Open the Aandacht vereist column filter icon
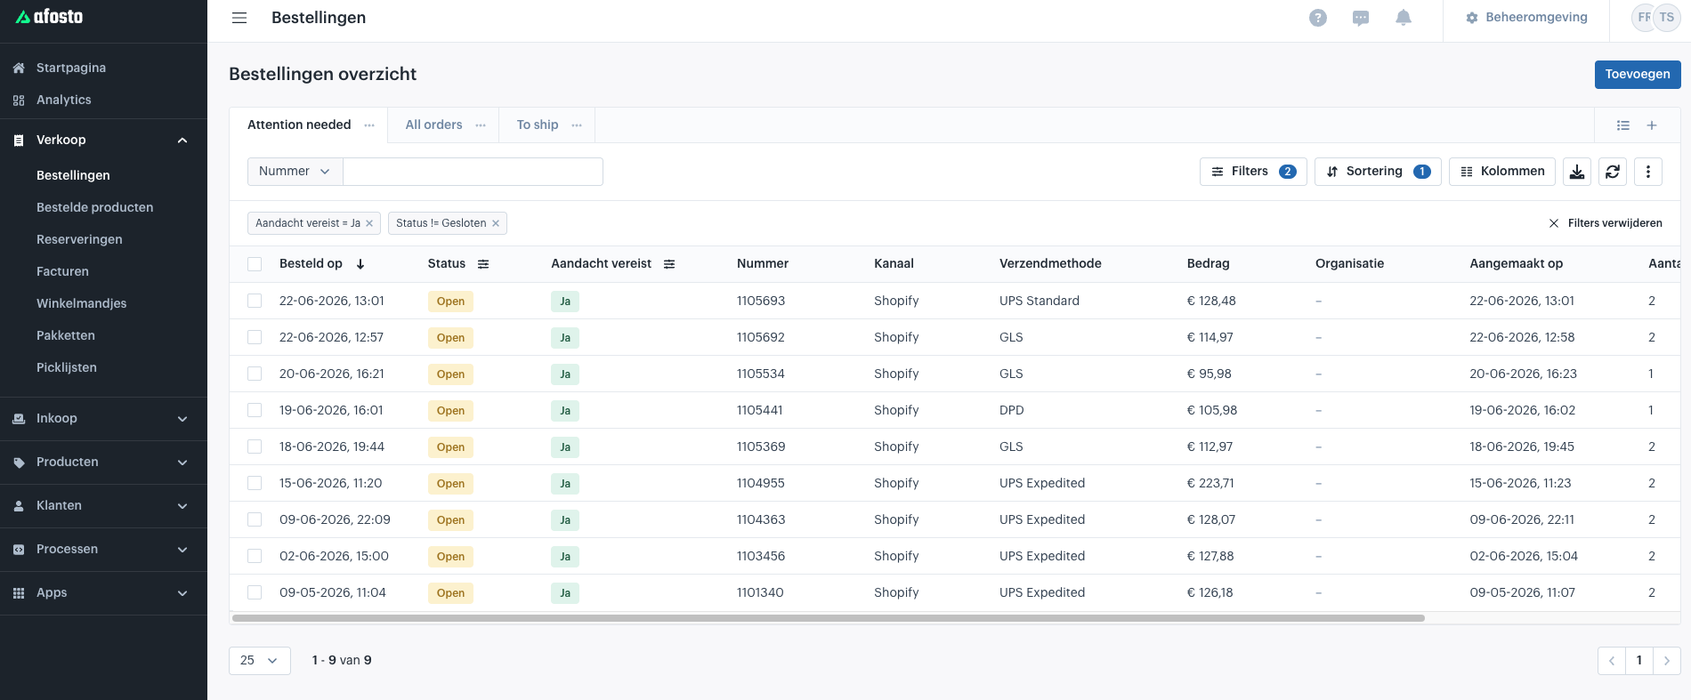 pyautogui.click(x=669, y=264)
